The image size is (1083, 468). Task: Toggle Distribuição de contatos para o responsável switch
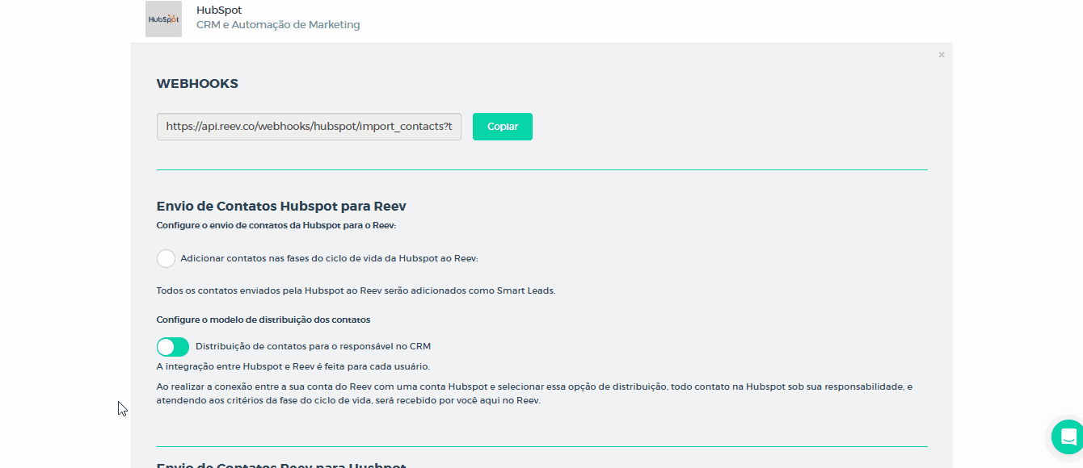[173, 346]
